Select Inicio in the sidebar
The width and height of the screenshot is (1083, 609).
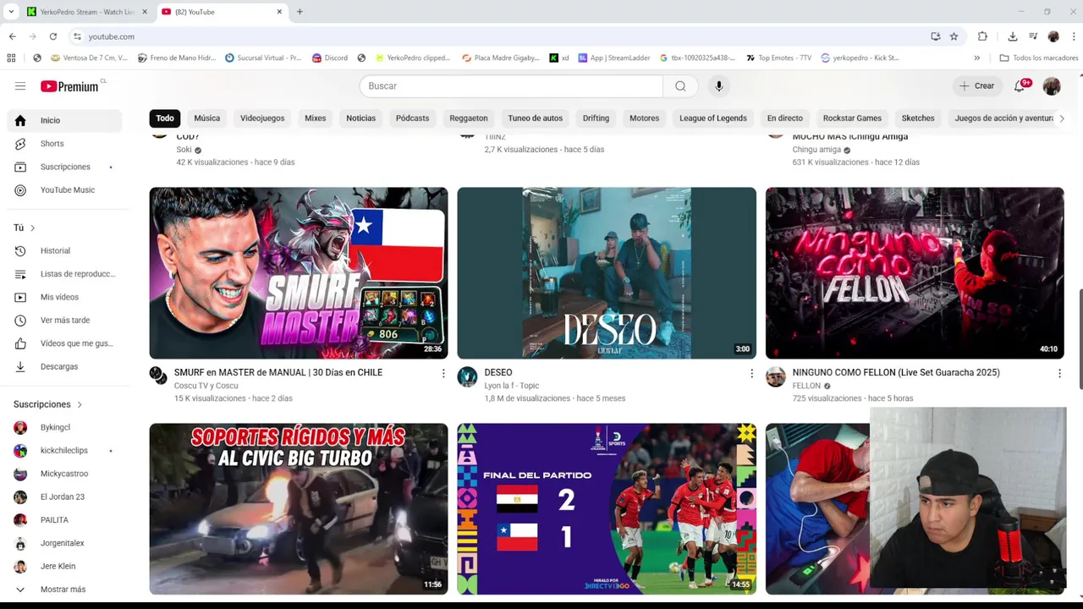64,121
